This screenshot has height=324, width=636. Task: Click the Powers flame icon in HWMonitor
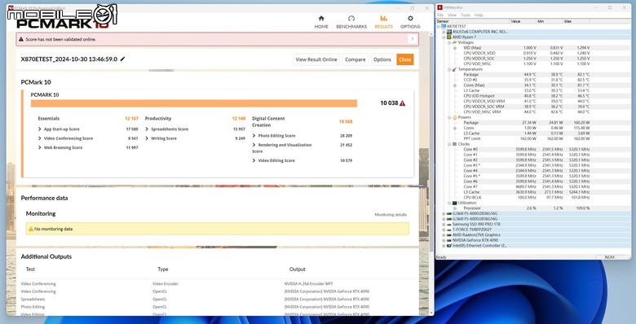pos(455,117)
